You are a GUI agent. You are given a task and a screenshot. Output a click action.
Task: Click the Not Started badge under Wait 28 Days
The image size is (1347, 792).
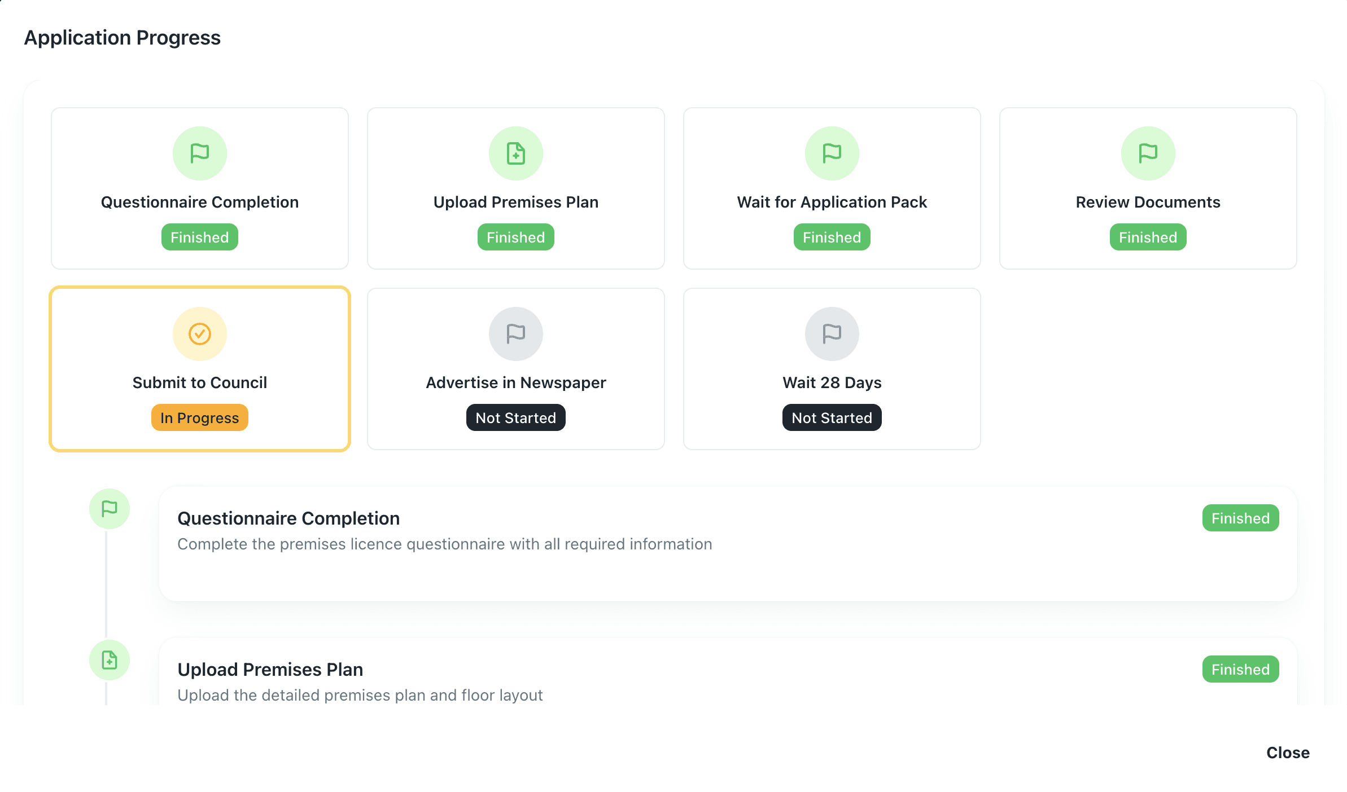[831, 417]
